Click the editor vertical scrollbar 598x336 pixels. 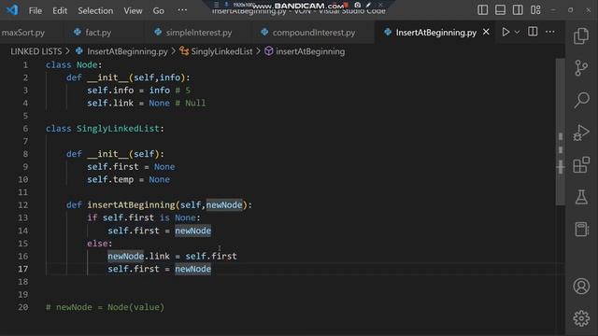click(x=560, y=132)
